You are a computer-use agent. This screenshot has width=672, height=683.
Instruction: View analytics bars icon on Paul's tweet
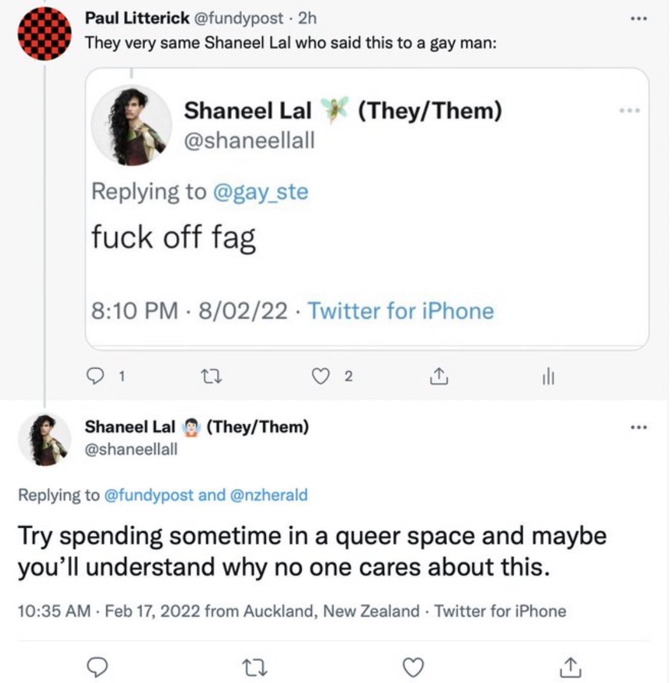[x=548, y=376]
